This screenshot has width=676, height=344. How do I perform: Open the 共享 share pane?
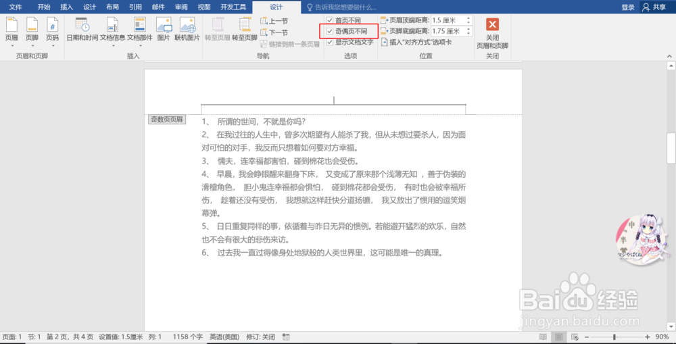pyautogui.click(x=654, y=7)
